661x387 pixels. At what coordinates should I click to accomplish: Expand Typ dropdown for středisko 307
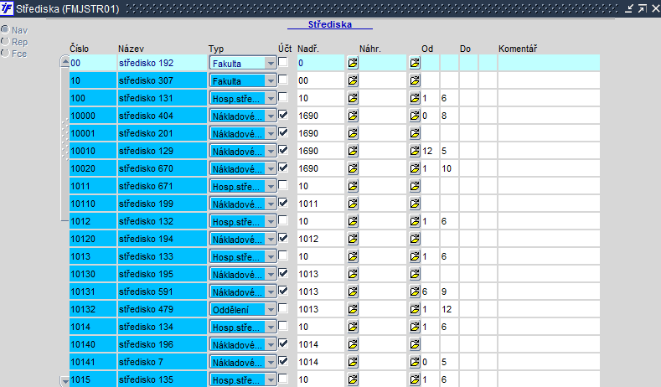point(271,81)
